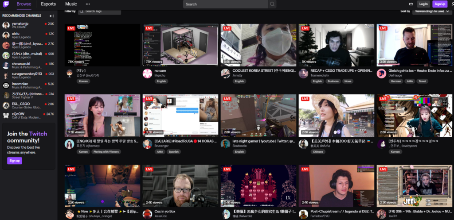Image resolution: width=454 pixels, height=220 pixels.
Task: Open the Cox in yo Box thumbnail
Action: (181, 186)
